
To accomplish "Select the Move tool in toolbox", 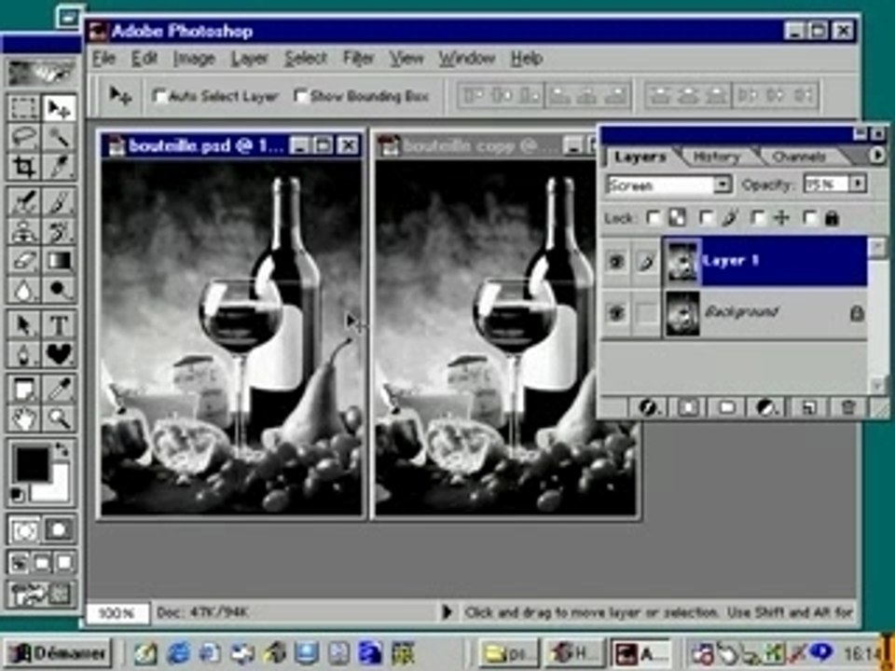I will (60, 108).
